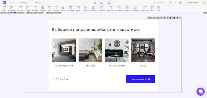The image size is (207, 98).
Task: Open the Видео tool
Action: click(78, 9)
